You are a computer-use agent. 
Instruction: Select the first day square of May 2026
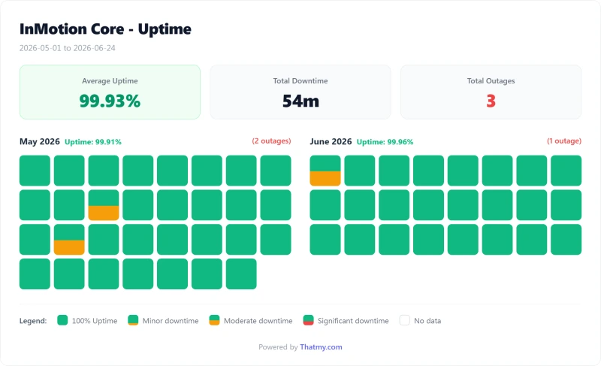(x=35, y=171)
